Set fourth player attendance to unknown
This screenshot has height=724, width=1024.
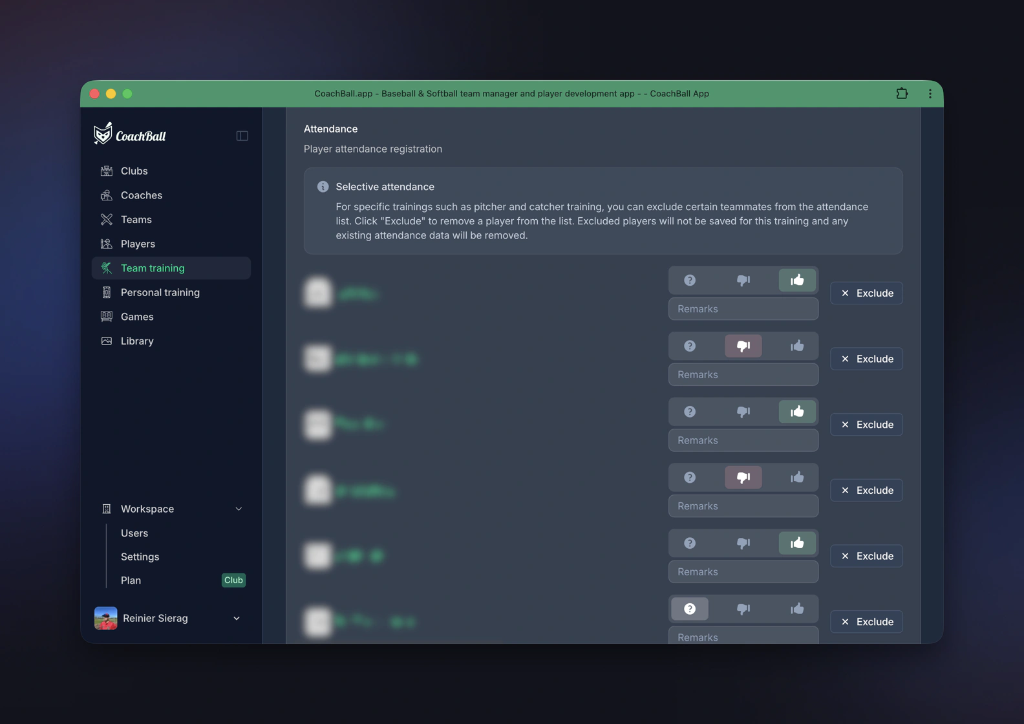click(690, 477)
